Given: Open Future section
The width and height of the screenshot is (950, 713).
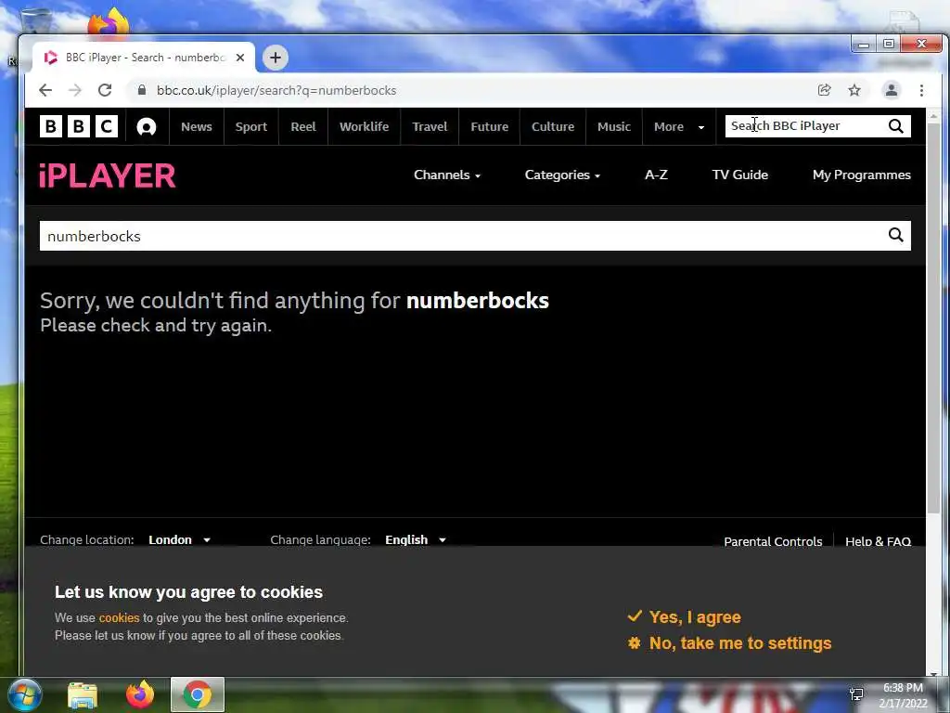Looking at the screenshot, I should pyautogui.click(x=490, y=126).
